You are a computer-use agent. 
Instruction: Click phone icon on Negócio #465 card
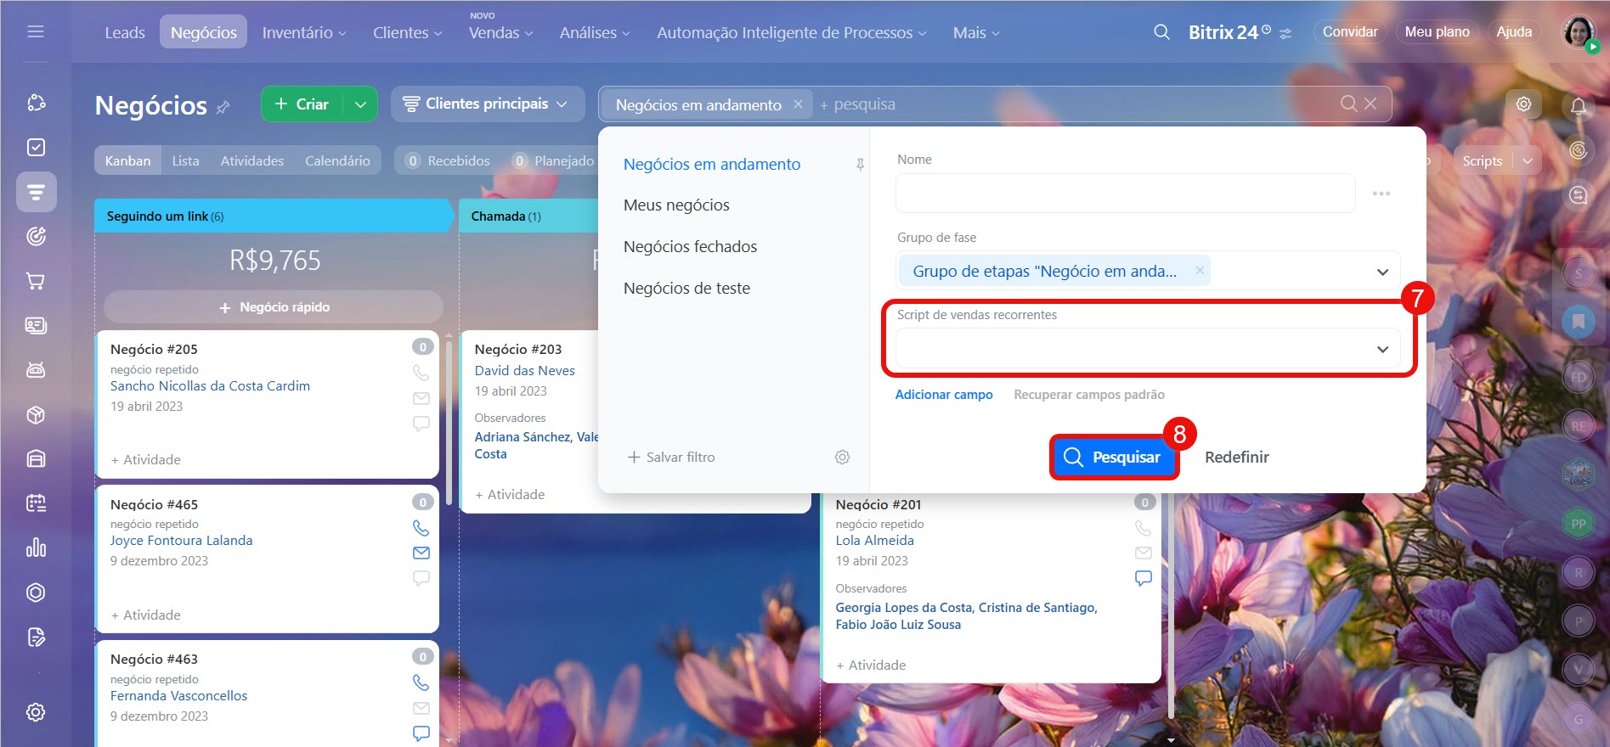coord(421,528)
